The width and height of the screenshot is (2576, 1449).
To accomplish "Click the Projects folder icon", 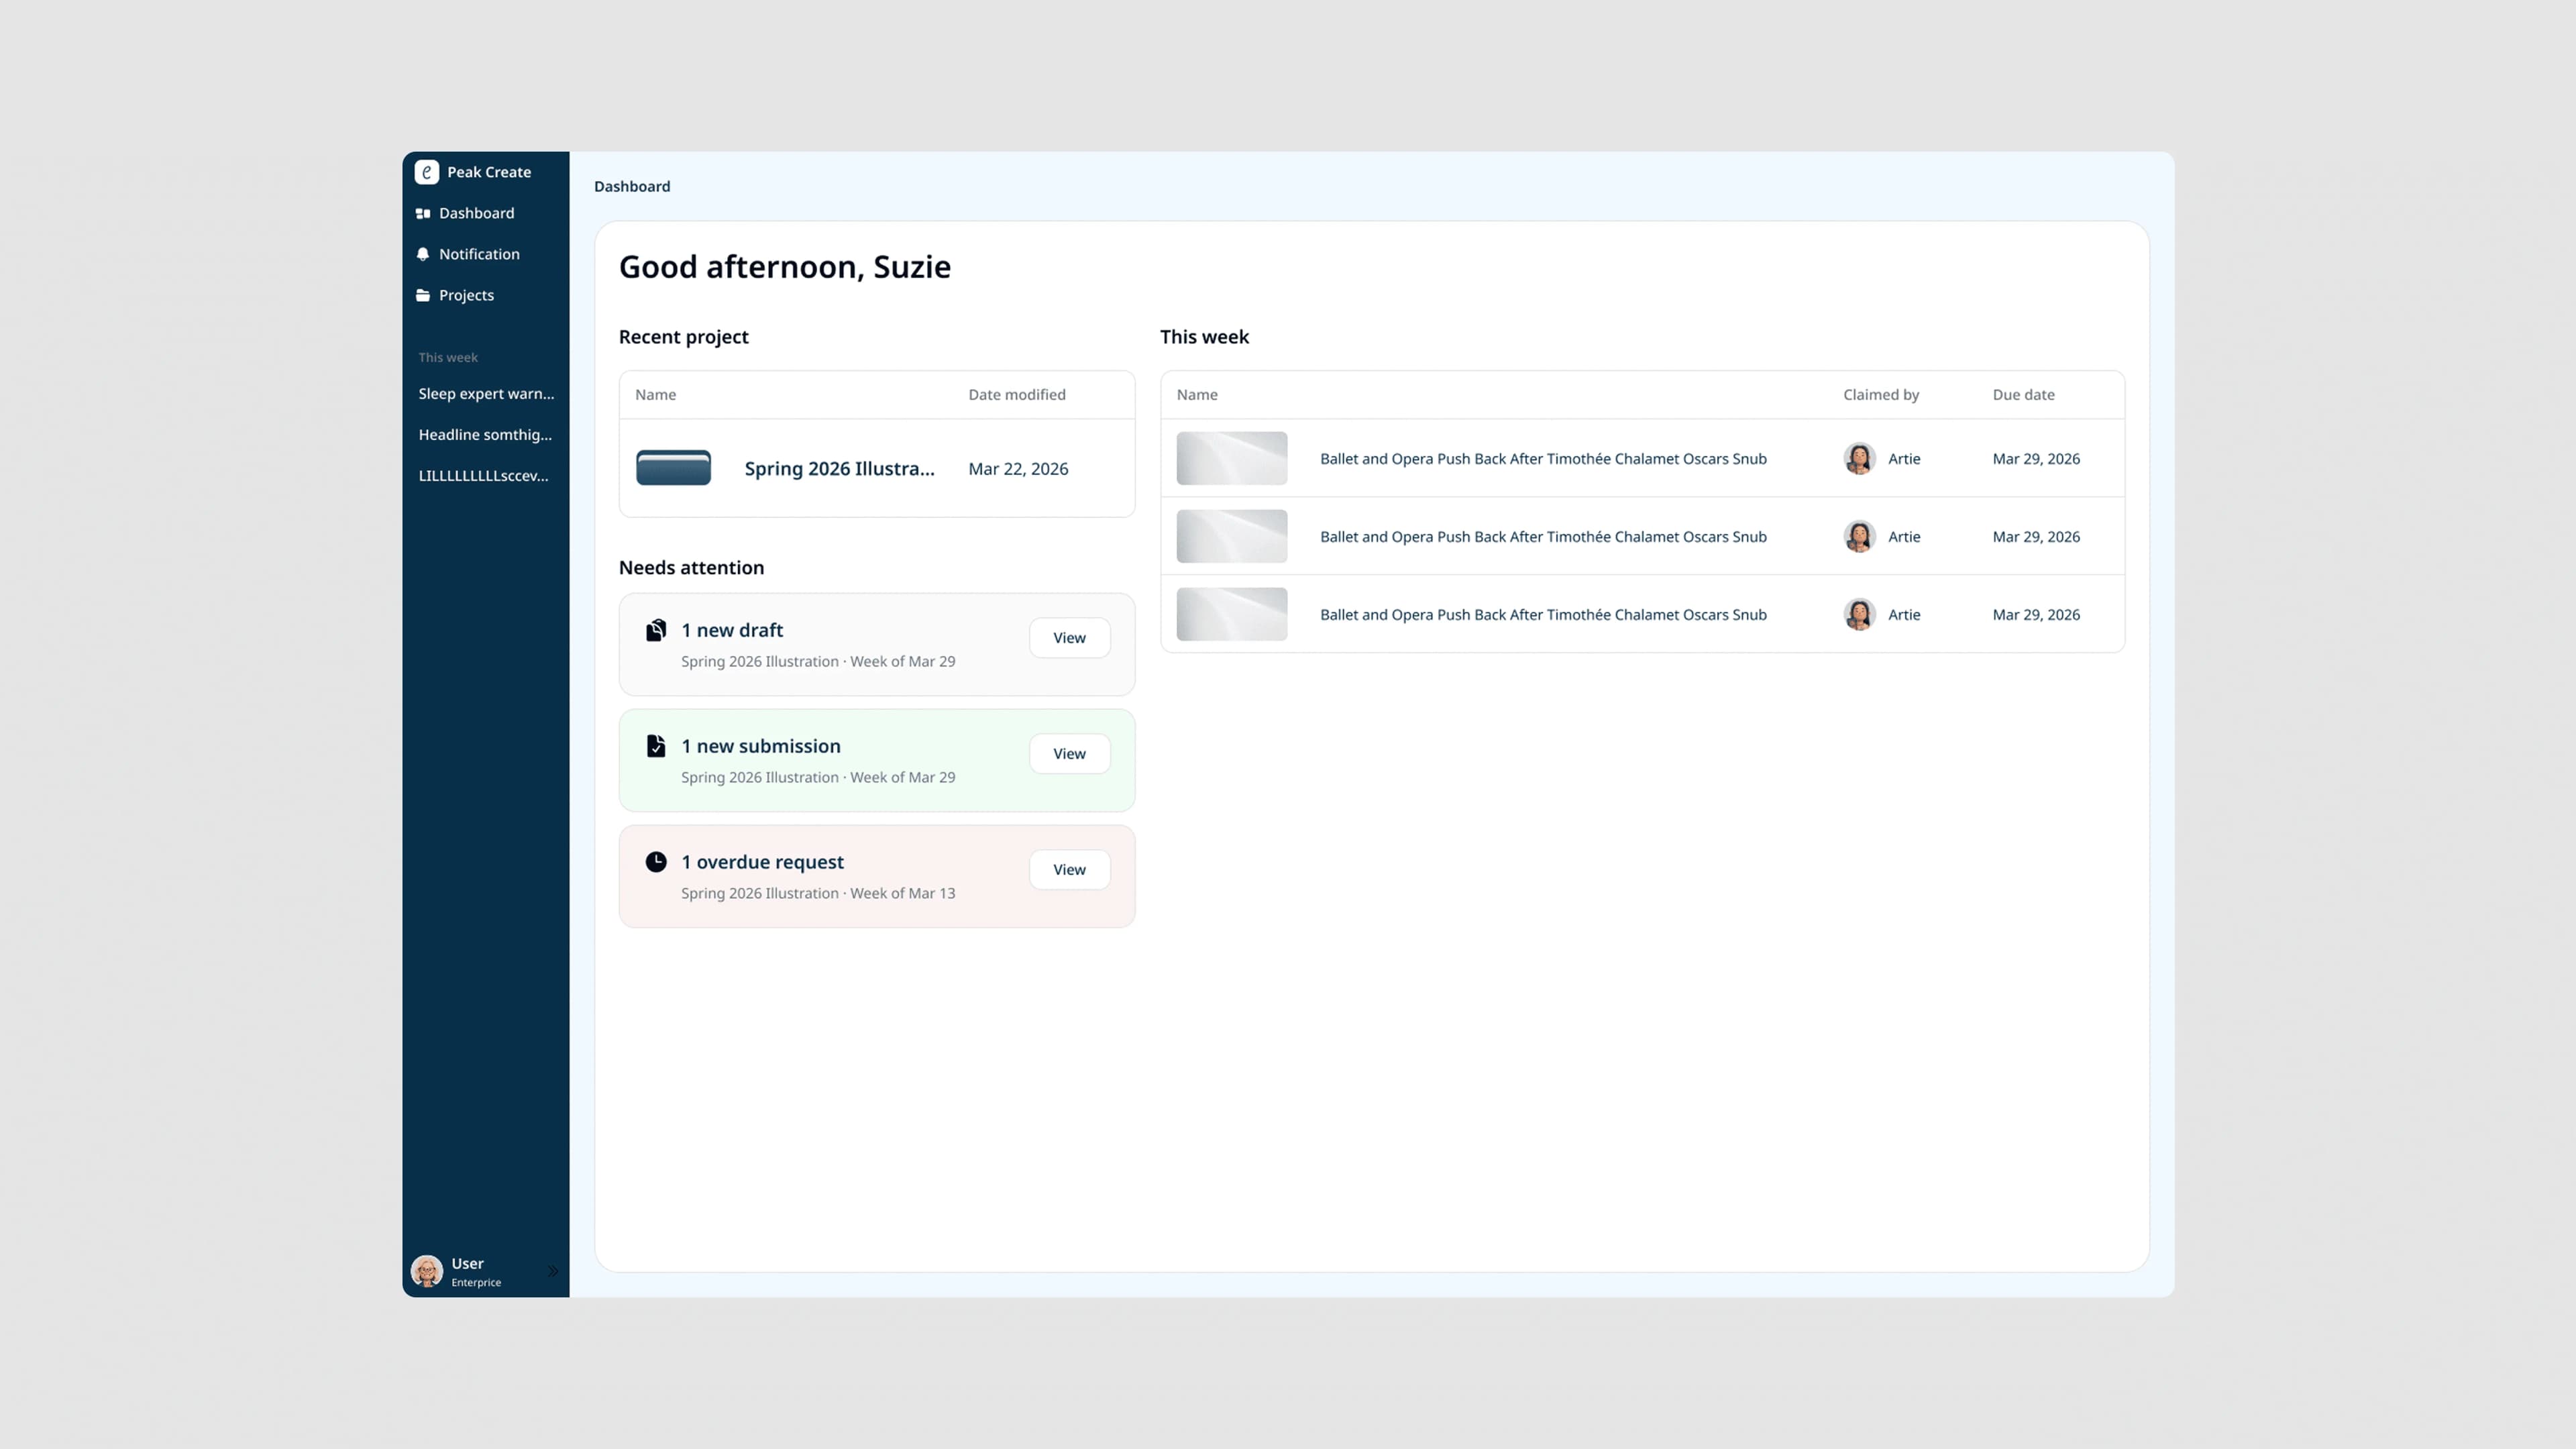I will click(423, 295).
